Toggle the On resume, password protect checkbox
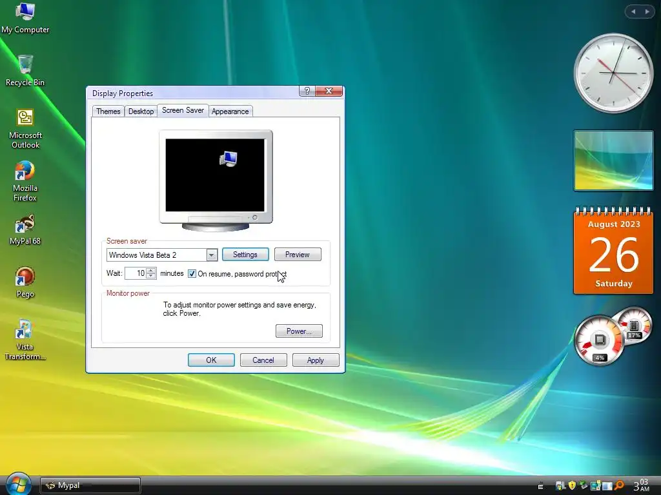661x495 pixels. pyautogui.click(x=192, y=273)
